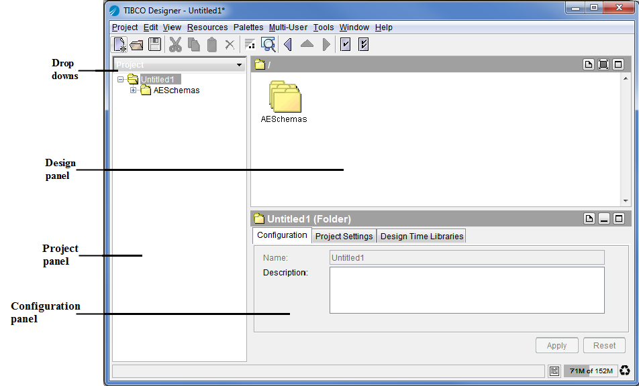
Task: Open the Tools menu
Action: coord(324,27)
